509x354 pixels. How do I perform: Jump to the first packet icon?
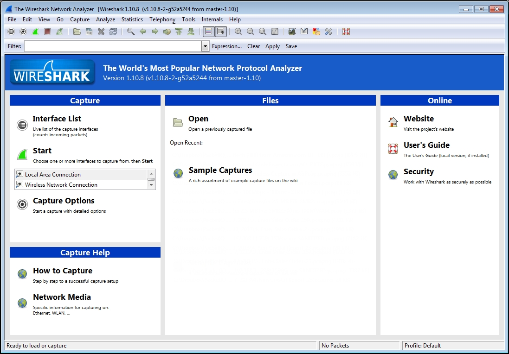[x=179, y=32]
